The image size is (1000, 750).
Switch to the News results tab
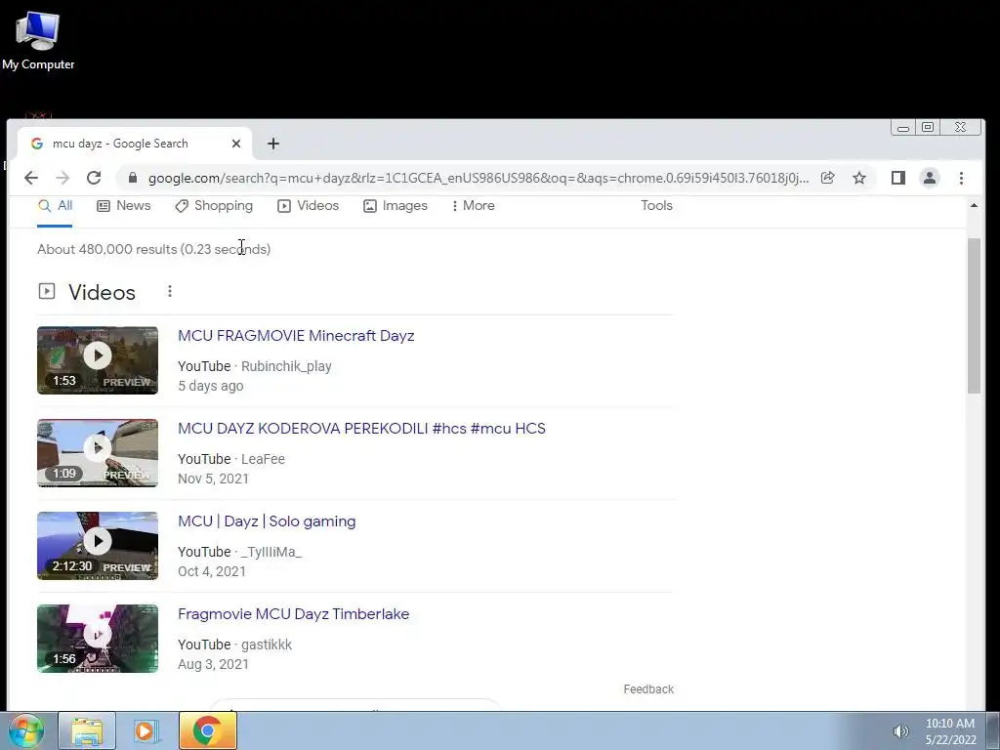[124, 205]
